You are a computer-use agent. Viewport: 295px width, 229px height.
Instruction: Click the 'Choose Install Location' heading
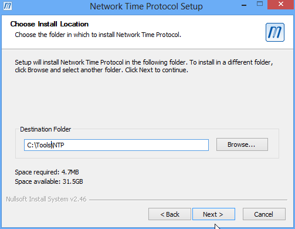(49, 24)
